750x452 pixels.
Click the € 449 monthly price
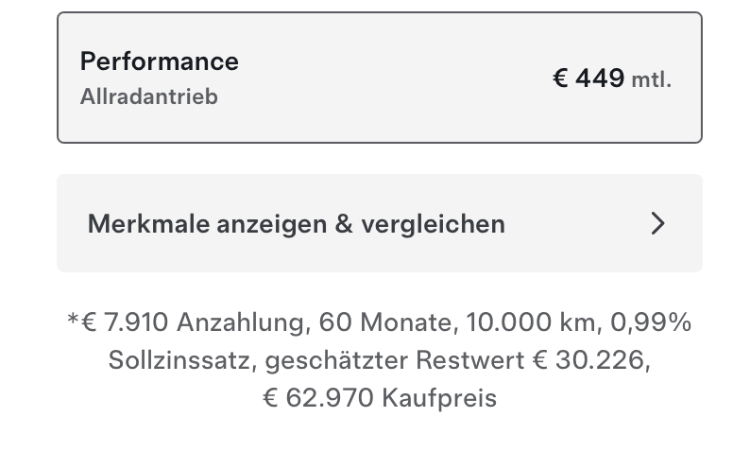pyautogui.click(x=588, y=78)
